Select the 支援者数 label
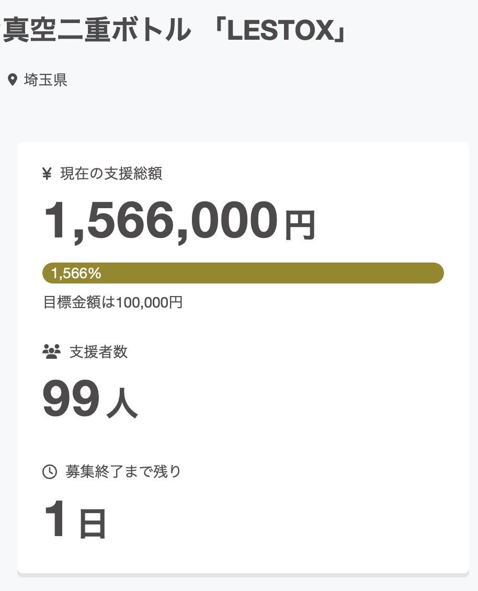 98,351
